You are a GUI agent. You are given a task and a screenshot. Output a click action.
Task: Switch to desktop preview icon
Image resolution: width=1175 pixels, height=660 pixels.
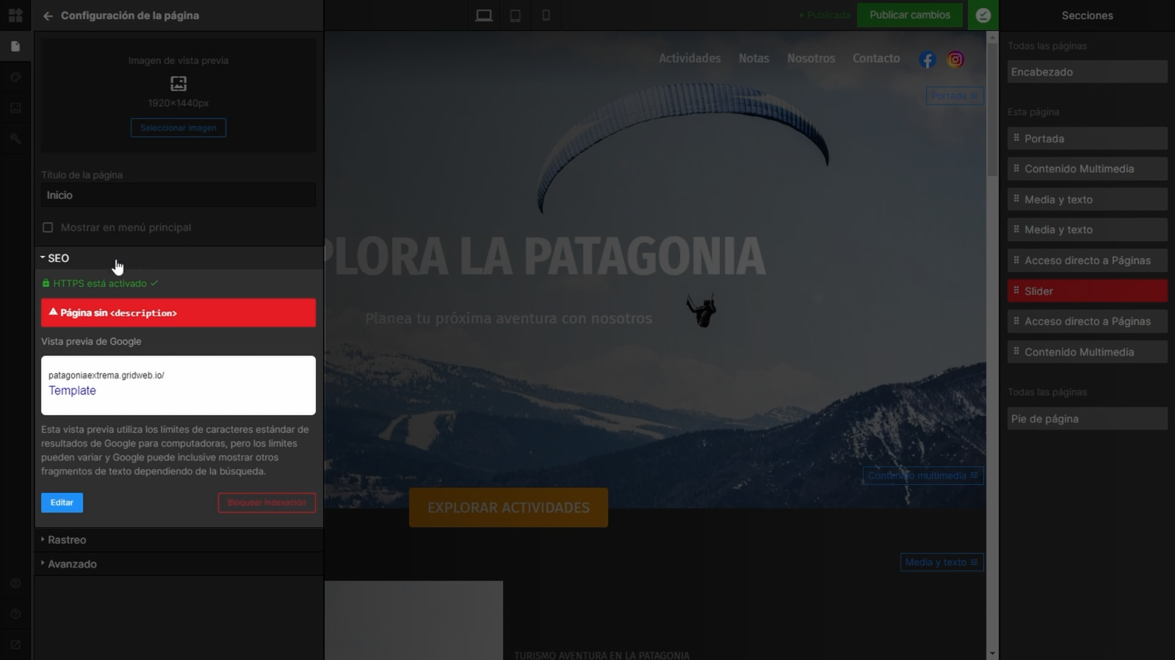pyautogui.click(x=484, y=15)
